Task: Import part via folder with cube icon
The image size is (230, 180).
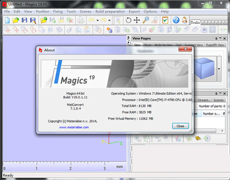Action: pyautogui.click(x=44, y=20)
